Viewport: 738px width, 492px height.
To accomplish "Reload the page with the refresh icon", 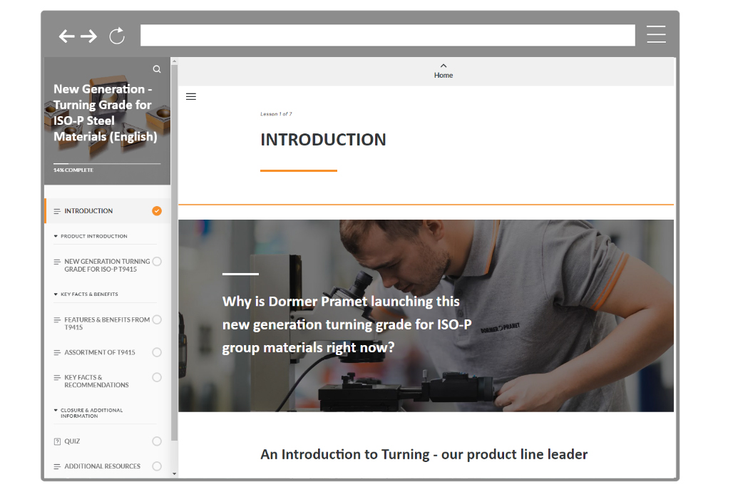I will click(x=117, y=36).
